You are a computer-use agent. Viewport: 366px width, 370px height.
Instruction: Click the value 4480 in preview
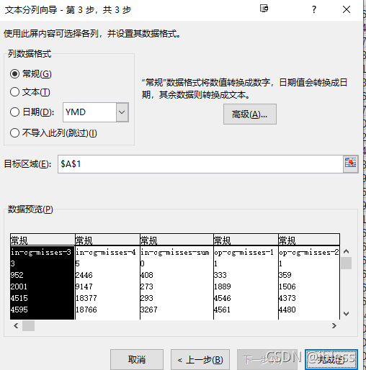click(x=287, y=310)
